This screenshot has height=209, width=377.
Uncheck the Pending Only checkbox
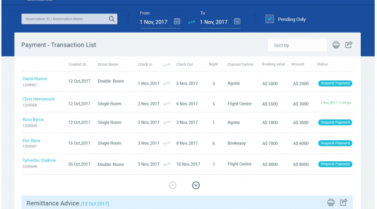[x=269, y=19]
